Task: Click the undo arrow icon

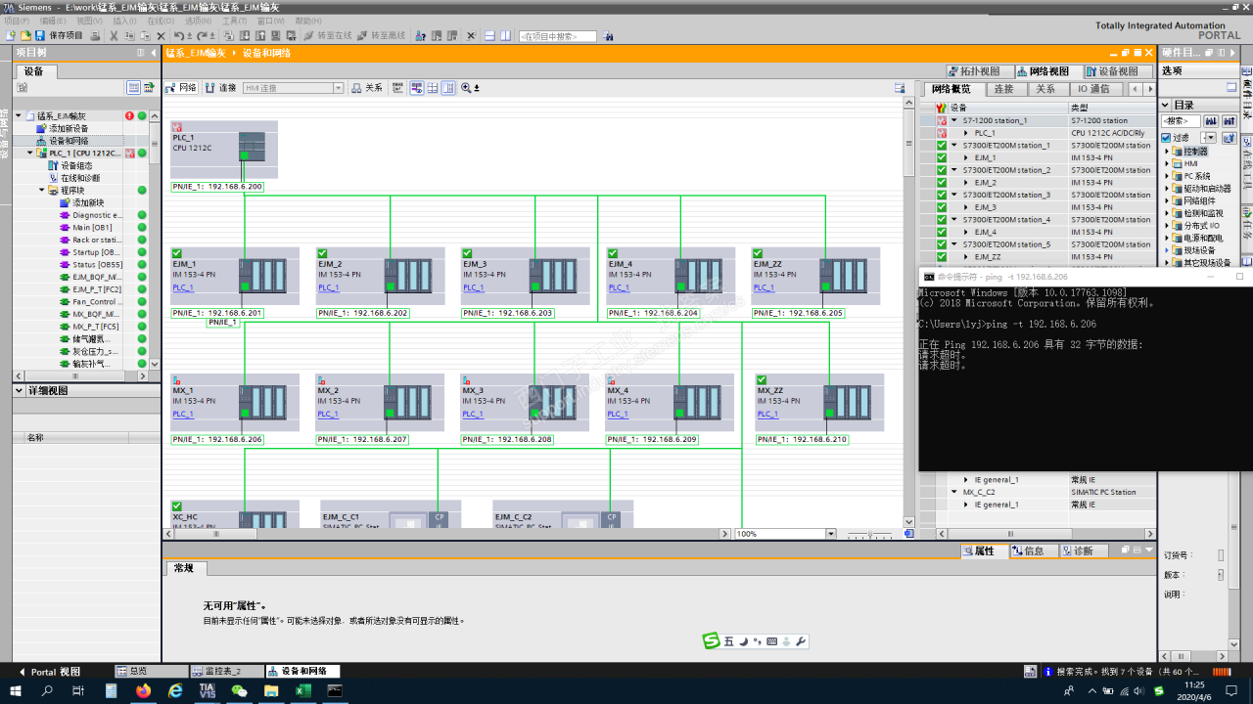Action: (x=178, y=36)
